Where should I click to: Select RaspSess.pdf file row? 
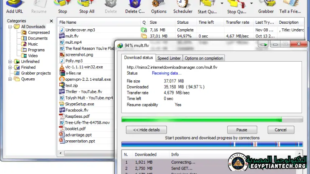tap(77, 117)
